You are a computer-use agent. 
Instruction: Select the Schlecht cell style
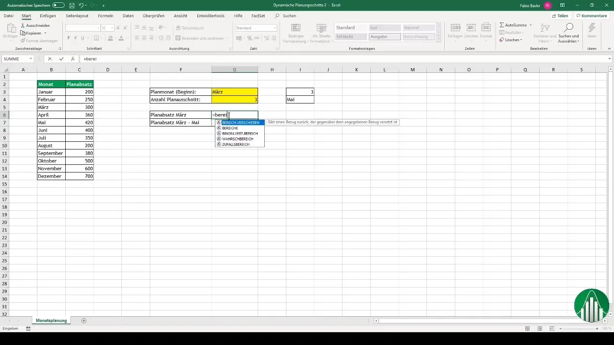pyautogui.click(x=351, y=36)
